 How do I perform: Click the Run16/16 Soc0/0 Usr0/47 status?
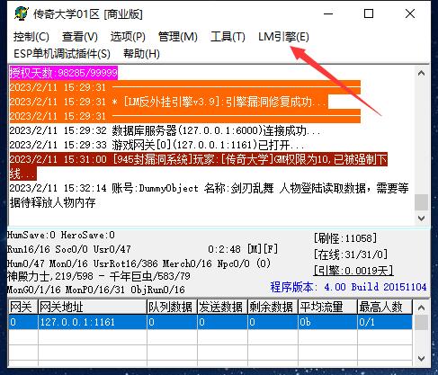click(69, 249)
